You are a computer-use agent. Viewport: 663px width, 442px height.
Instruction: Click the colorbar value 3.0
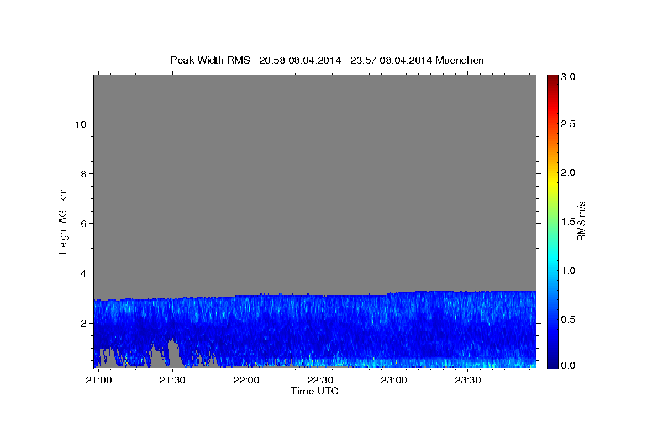[x=568, y=77]
